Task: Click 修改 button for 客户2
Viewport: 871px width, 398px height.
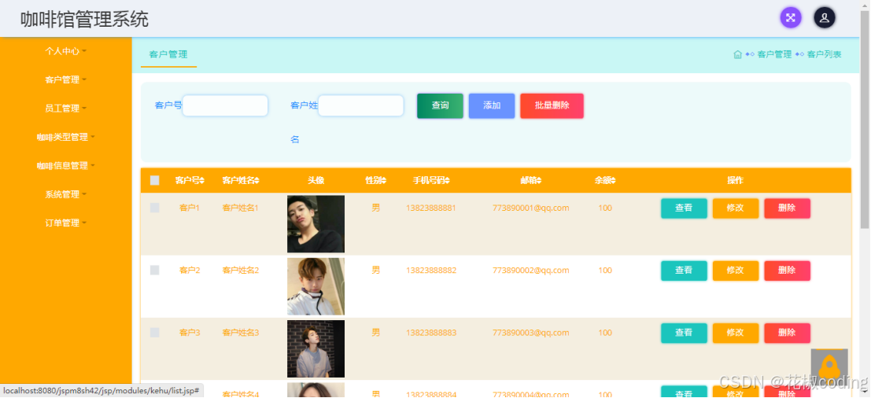Action: pyautogui.click(x=736, y=271)
